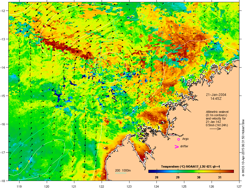Viewport: 245px width, 189px height.
Task: Click the longitude axis label 122
Action: 102,186
